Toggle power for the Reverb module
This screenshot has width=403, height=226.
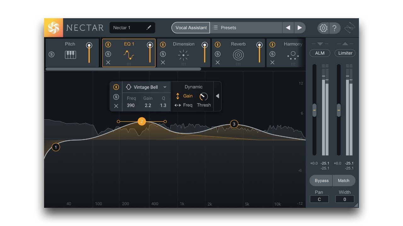217,45
